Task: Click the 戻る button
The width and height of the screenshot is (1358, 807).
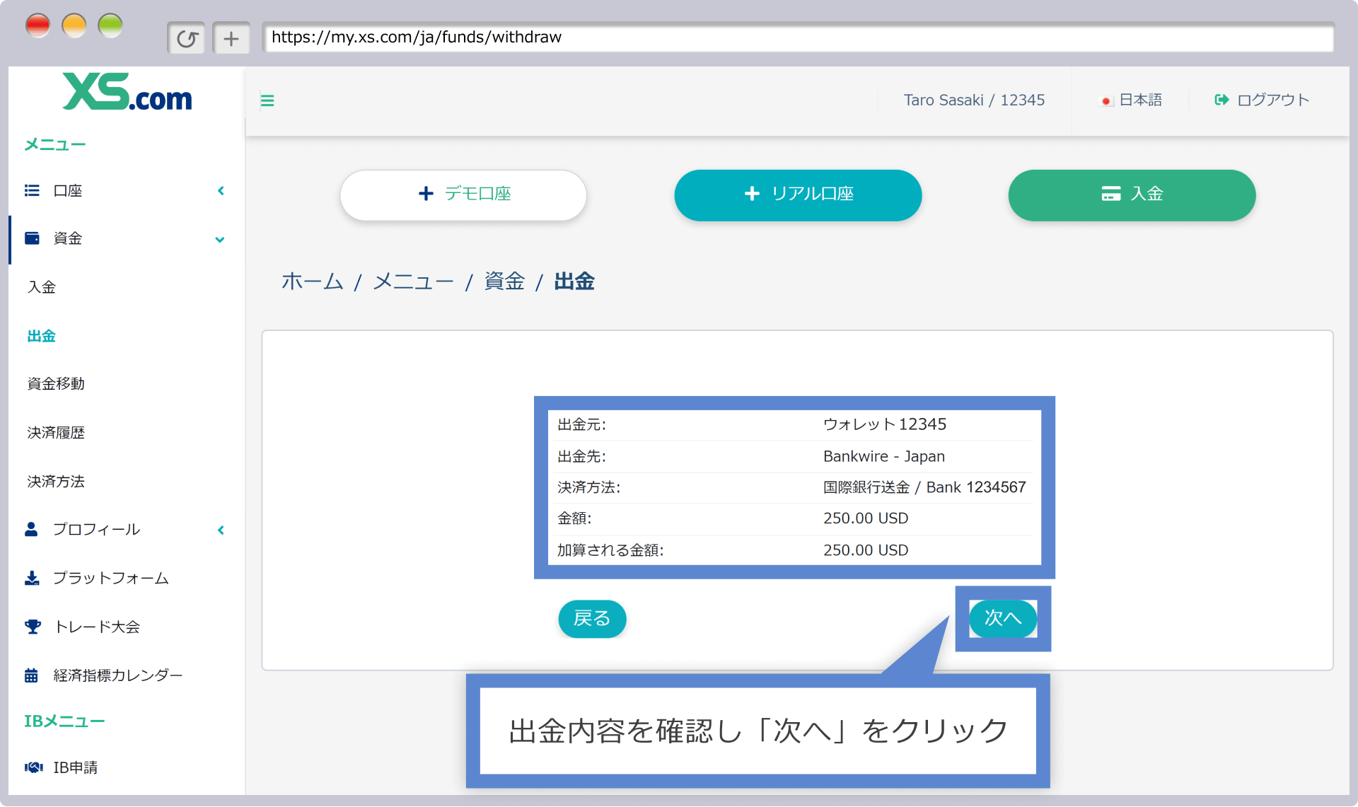Action: click(592, 619)
